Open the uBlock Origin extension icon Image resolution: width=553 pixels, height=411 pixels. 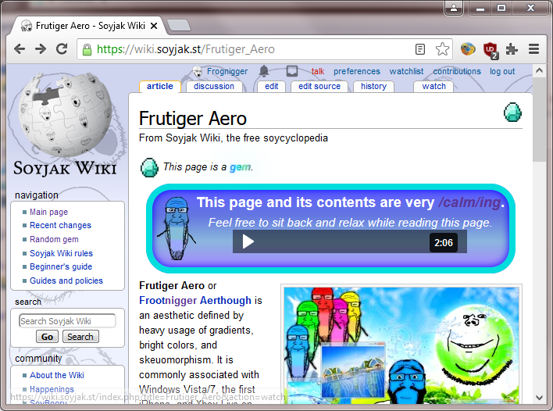[490, 49]
